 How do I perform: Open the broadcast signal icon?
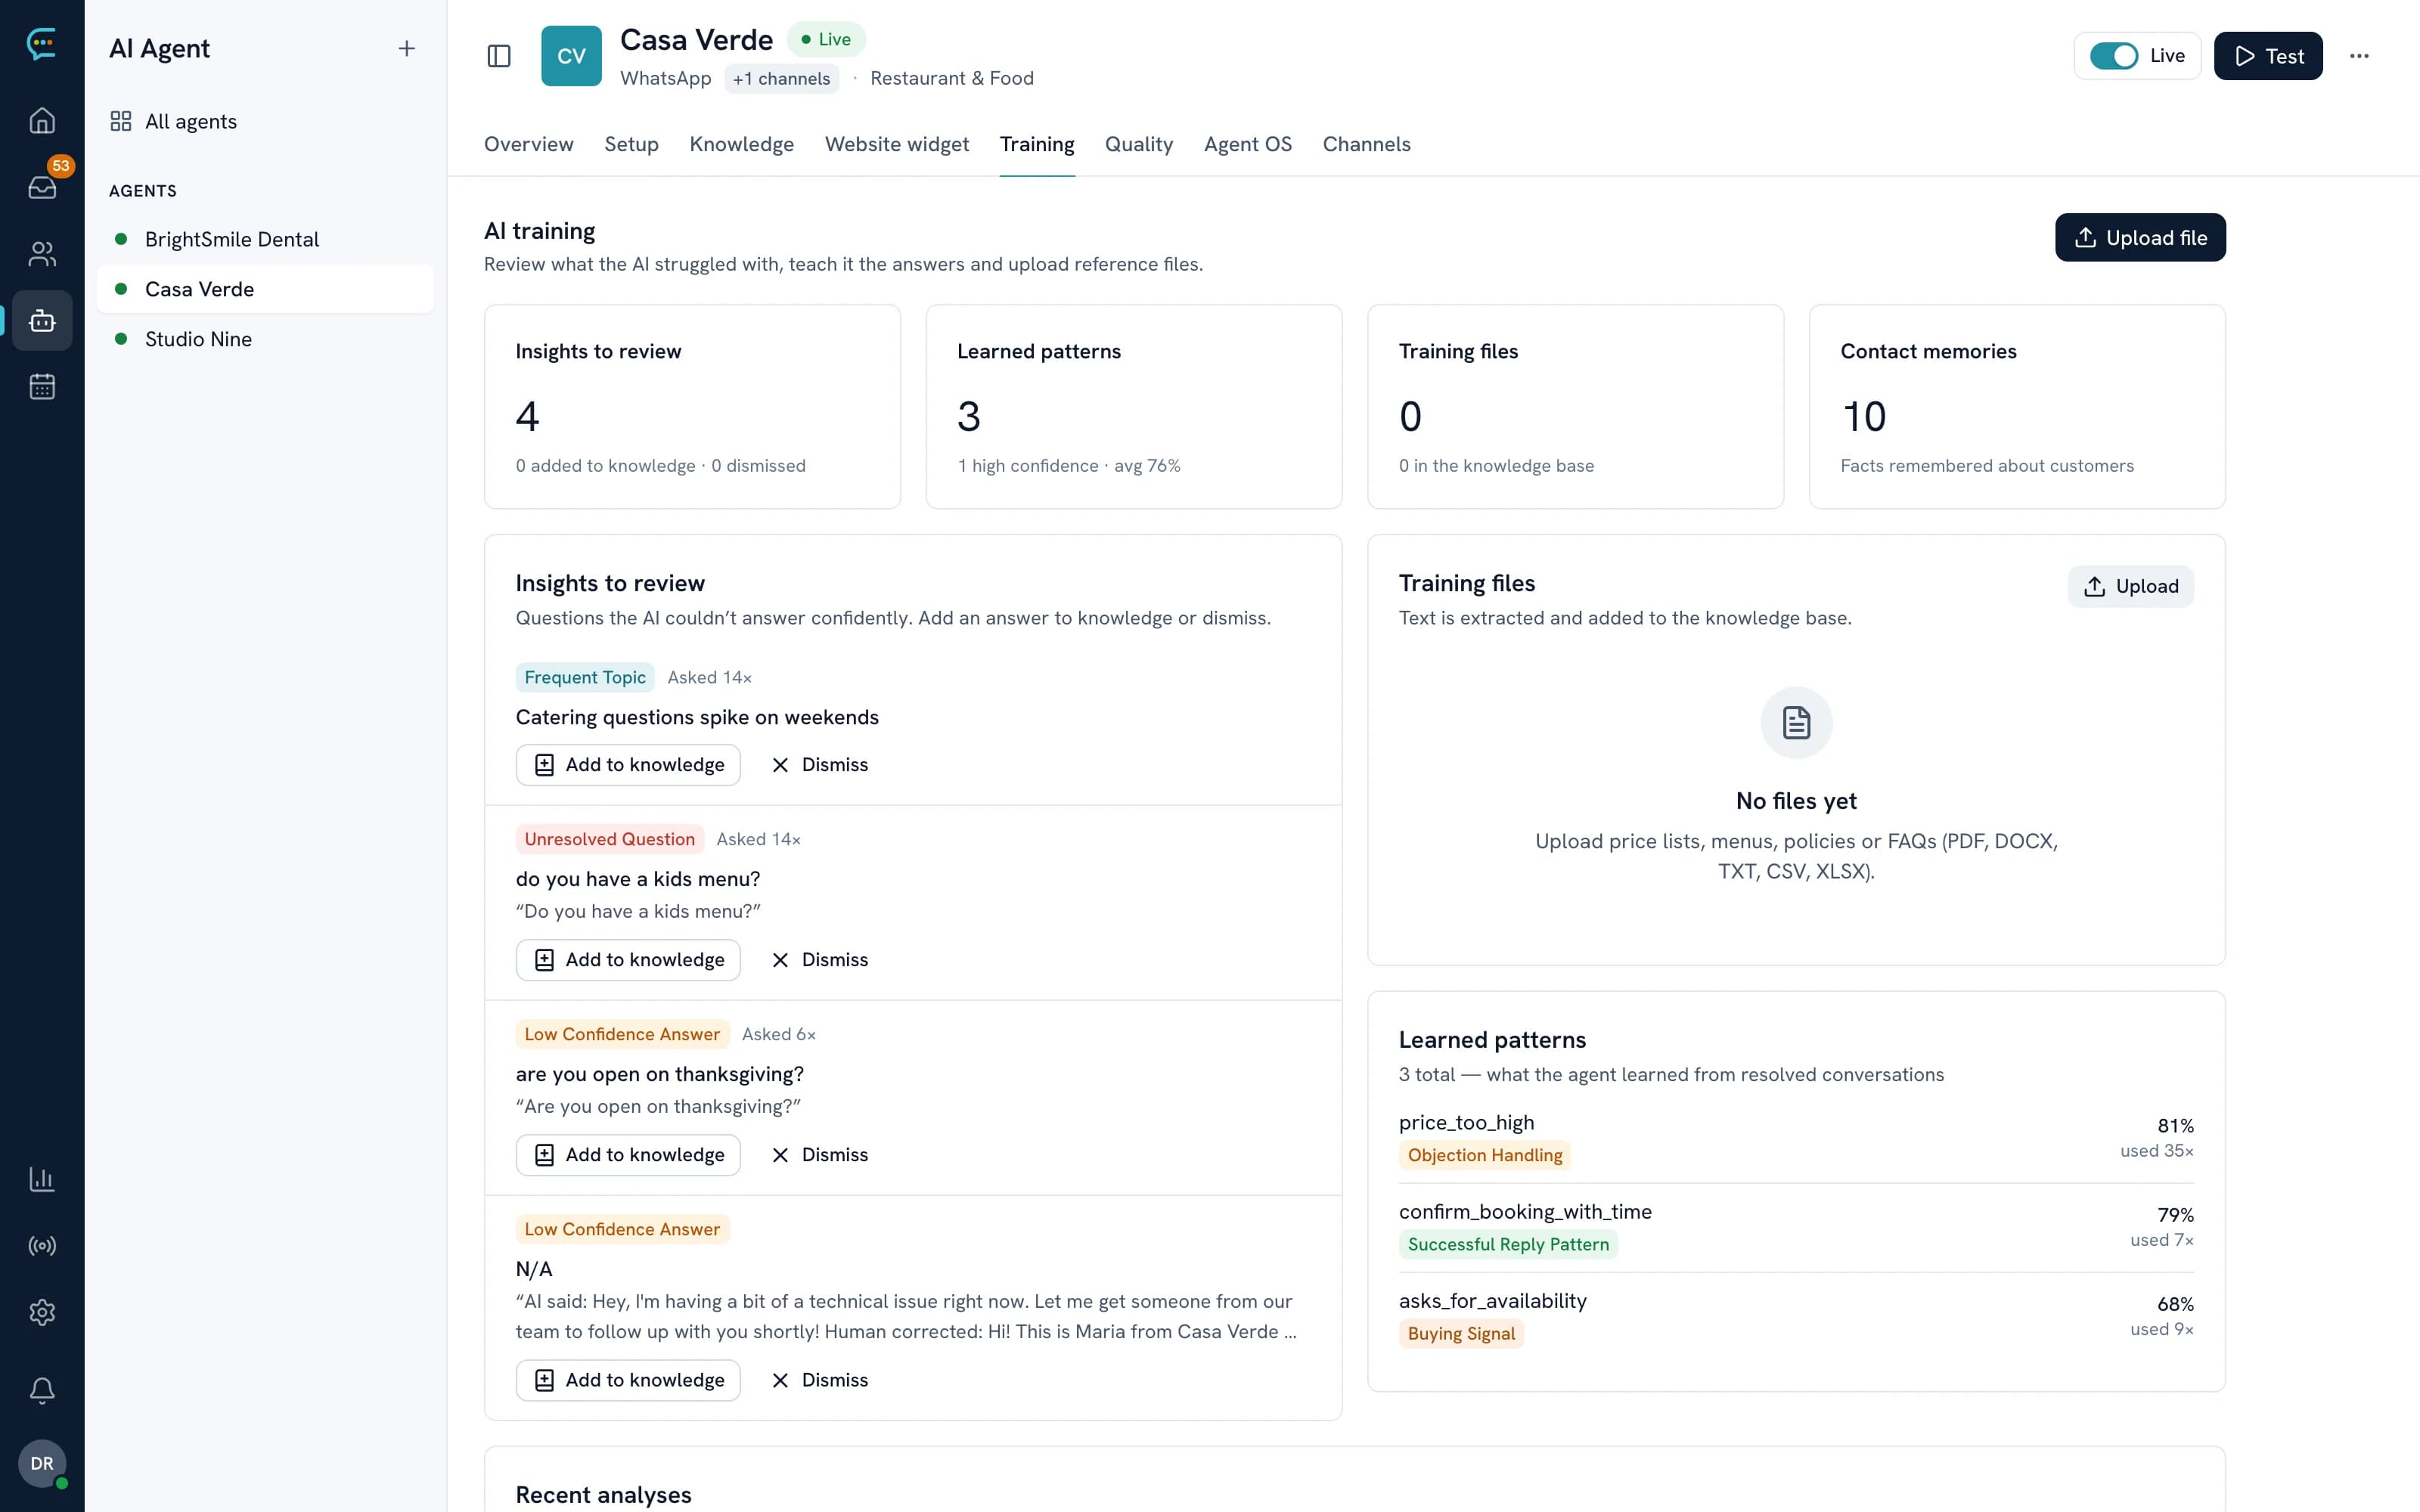pos(42,1246)
